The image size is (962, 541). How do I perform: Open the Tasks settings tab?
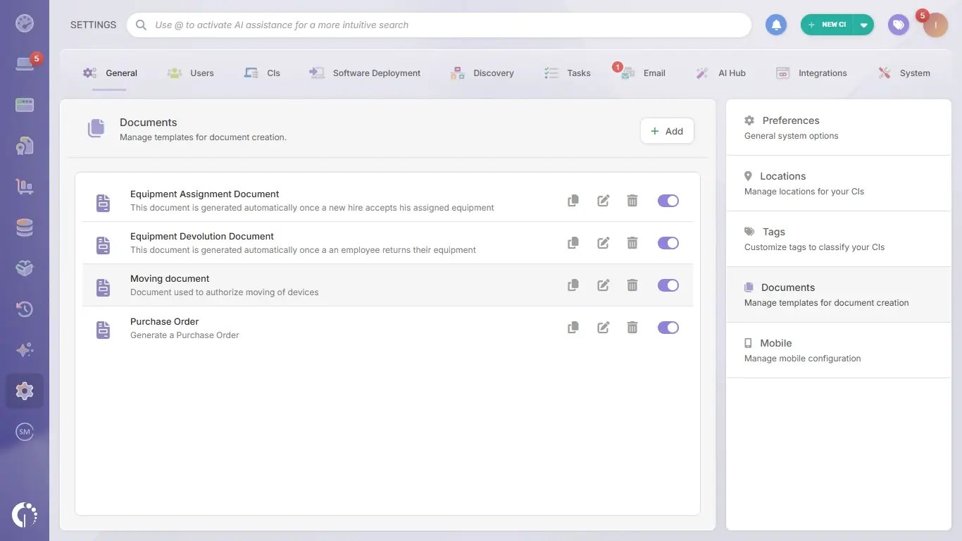568,73
